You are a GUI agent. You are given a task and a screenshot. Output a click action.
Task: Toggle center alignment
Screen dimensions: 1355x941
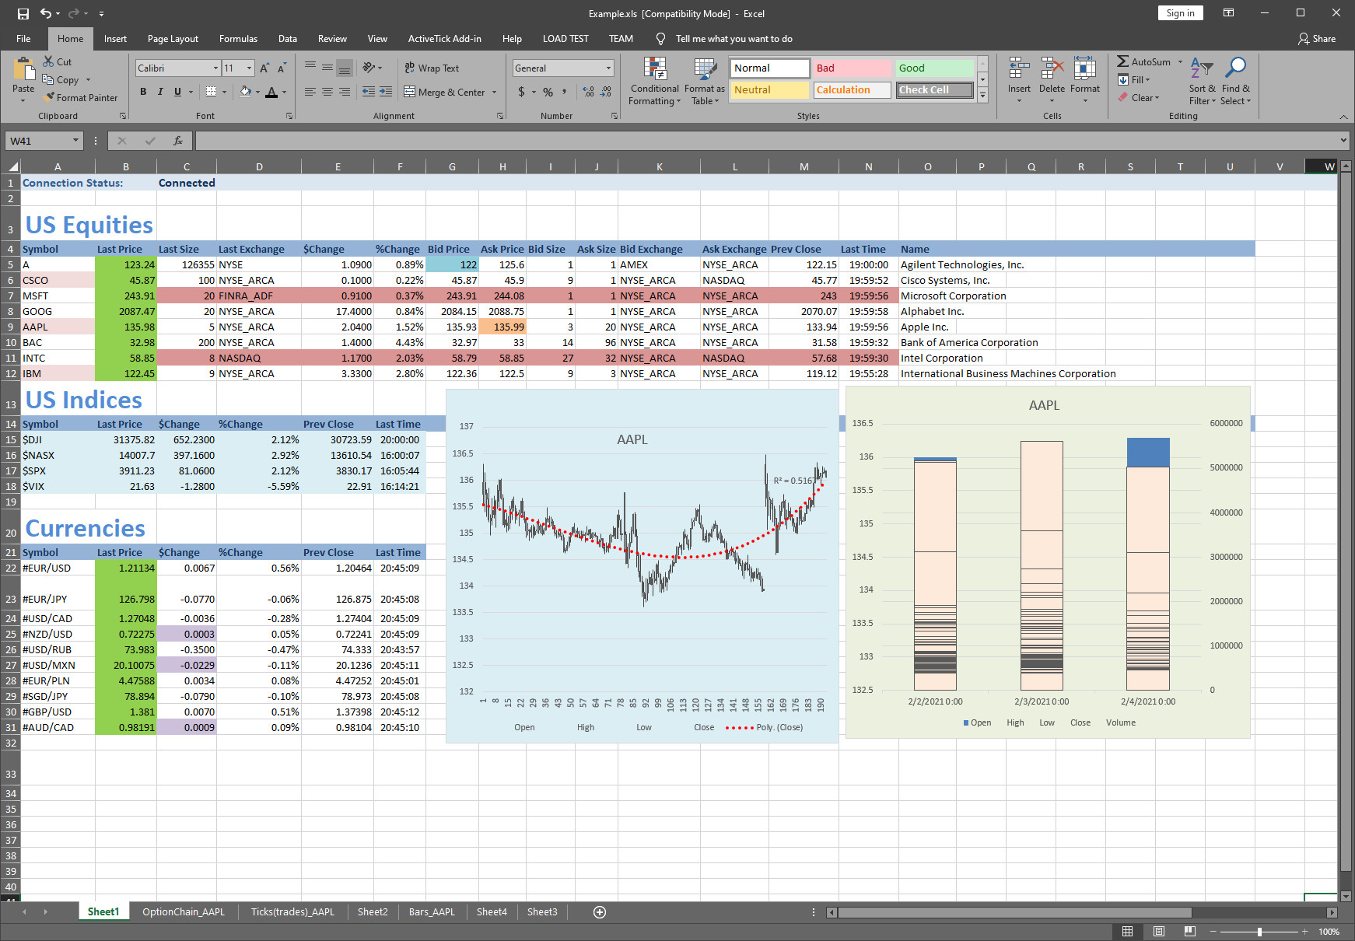[x=327, y=92]
